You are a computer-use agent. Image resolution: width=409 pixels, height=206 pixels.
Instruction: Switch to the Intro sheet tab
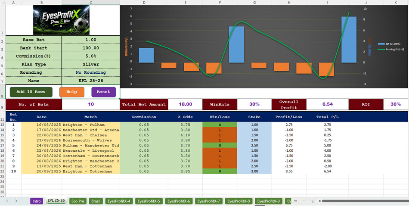point(37,201)
